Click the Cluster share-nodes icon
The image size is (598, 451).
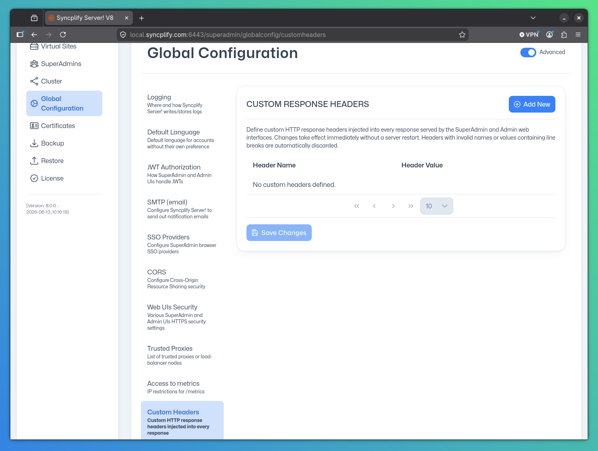click(34, 81)
